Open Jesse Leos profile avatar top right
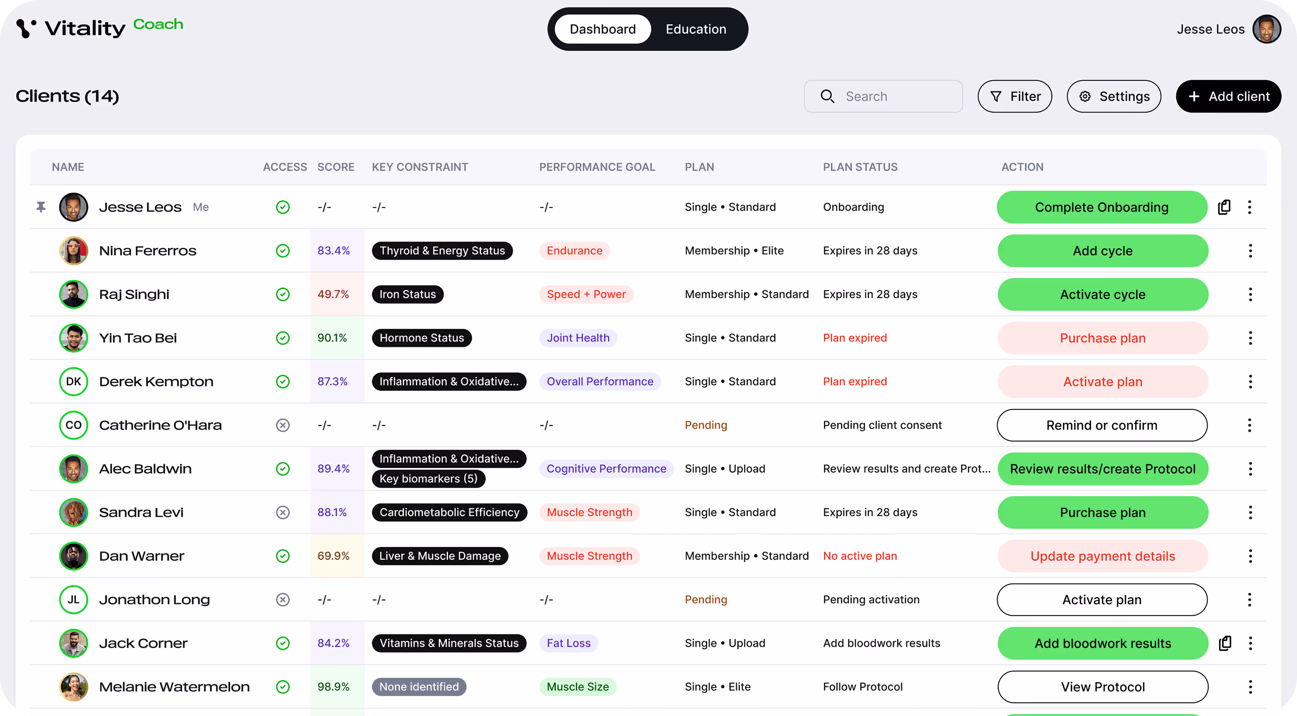The height and width of the screenshot is (716, 1297). (1266, 29)
